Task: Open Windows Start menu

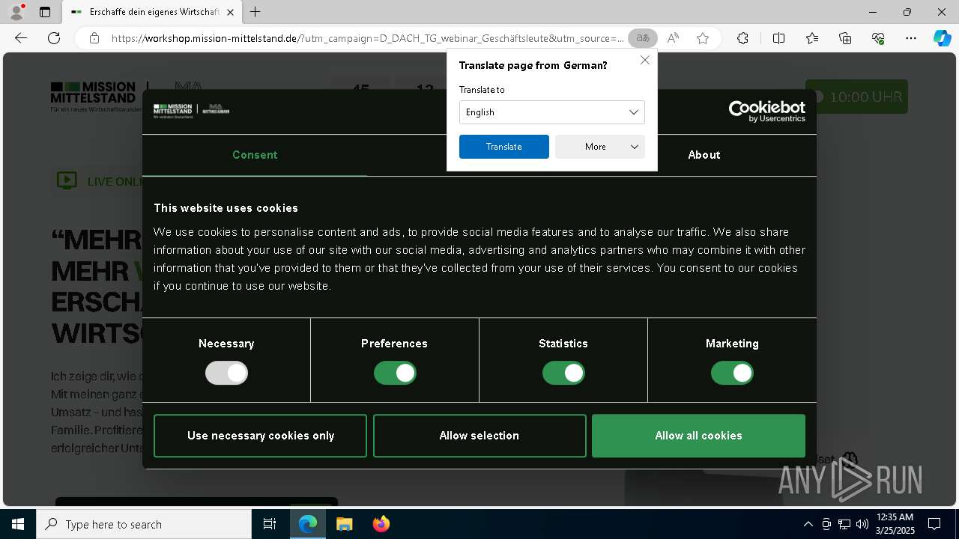Action: (x=18, y=524)
